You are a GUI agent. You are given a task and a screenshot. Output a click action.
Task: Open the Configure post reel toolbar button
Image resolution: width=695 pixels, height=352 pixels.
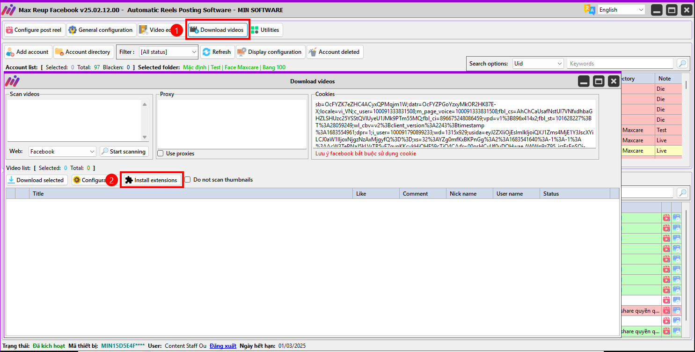[34, 30]
